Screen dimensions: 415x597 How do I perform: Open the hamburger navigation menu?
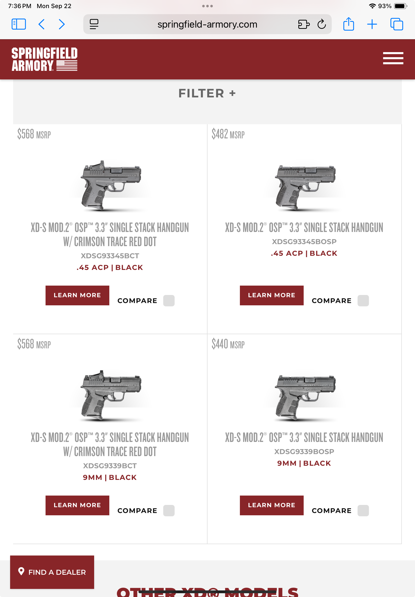click(x=393, y=58)
